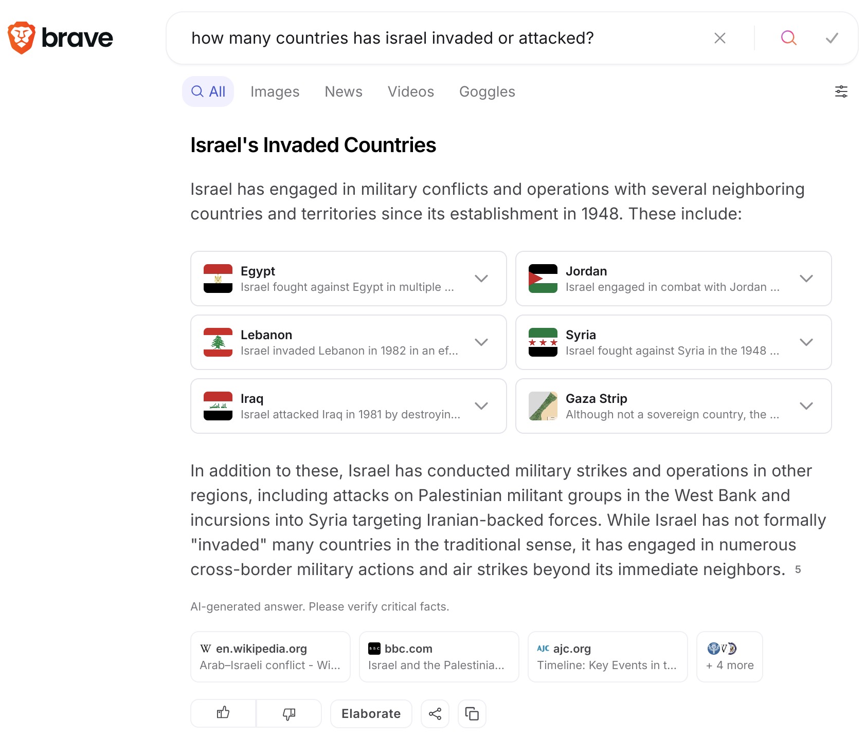This screenshot has width=865, height=739.
Task: Click the Brave lion logo
Action: (22, 38)
